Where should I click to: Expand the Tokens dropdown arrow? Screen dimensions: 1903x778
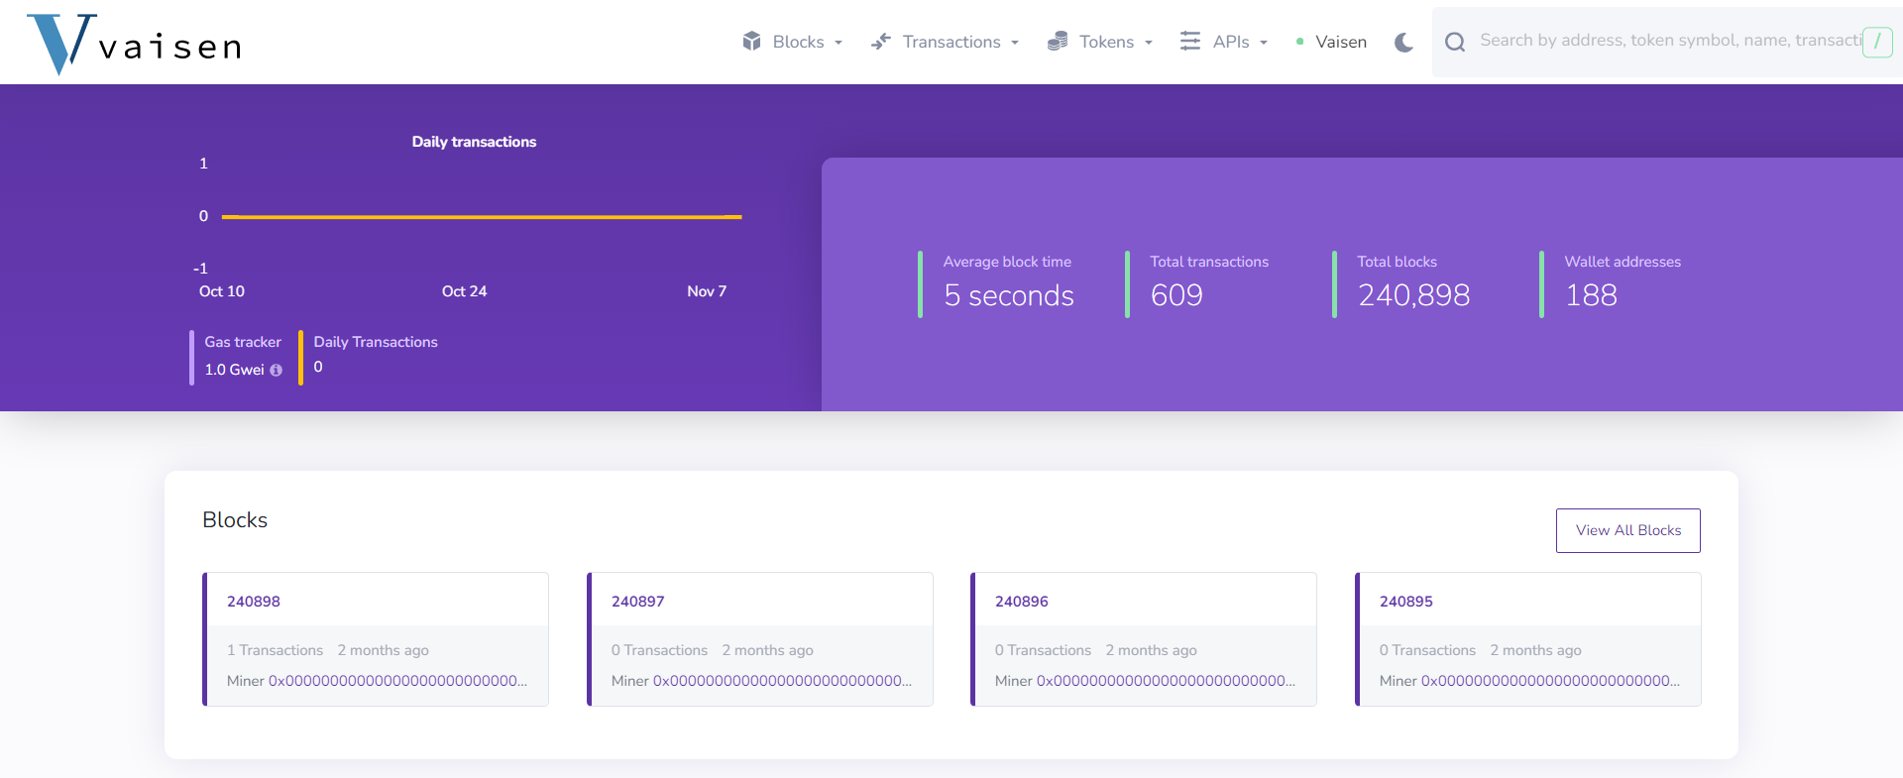click(1149, 43)
